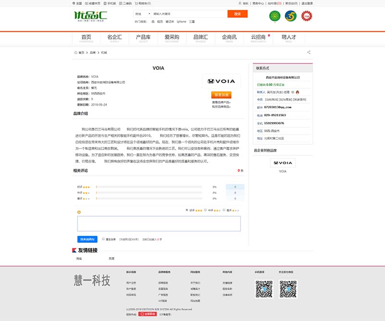The height and width of the screenshot is (321, 385).
Task: Open the search category dropdown
Action: (142, 14)
